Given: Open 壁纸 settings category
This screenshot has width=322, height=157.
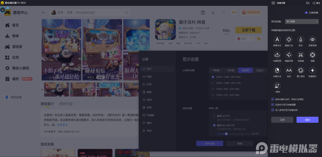Looking at the screenshot, I should pyautogui.click(x=157, y=123).
